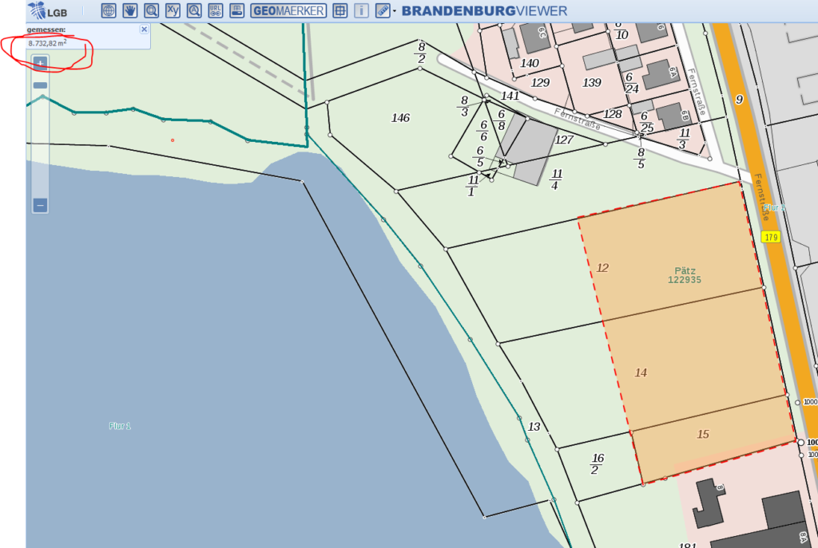
Task: Open the search magnifier tool
Action: (194, 10)
